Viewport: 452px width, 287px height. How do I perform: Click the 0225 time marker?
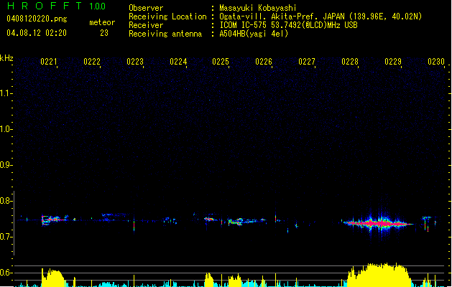(x=221, y=62)
